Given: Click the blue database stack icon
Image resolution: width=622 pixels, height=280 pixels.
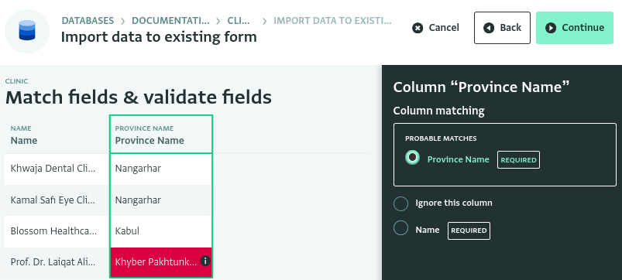Looking at the screenshot, I should pos(27,31).
